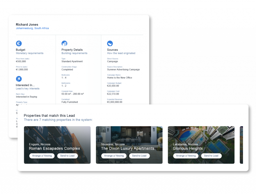Select the Fully Furnished value
The image size is (256, 194).
point(69,102)
